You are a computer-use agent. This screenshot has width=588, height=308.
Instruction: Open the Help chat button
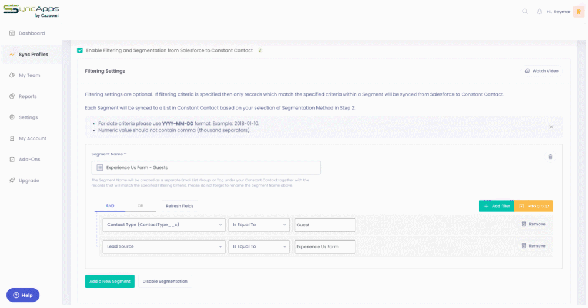coord(23,295)
